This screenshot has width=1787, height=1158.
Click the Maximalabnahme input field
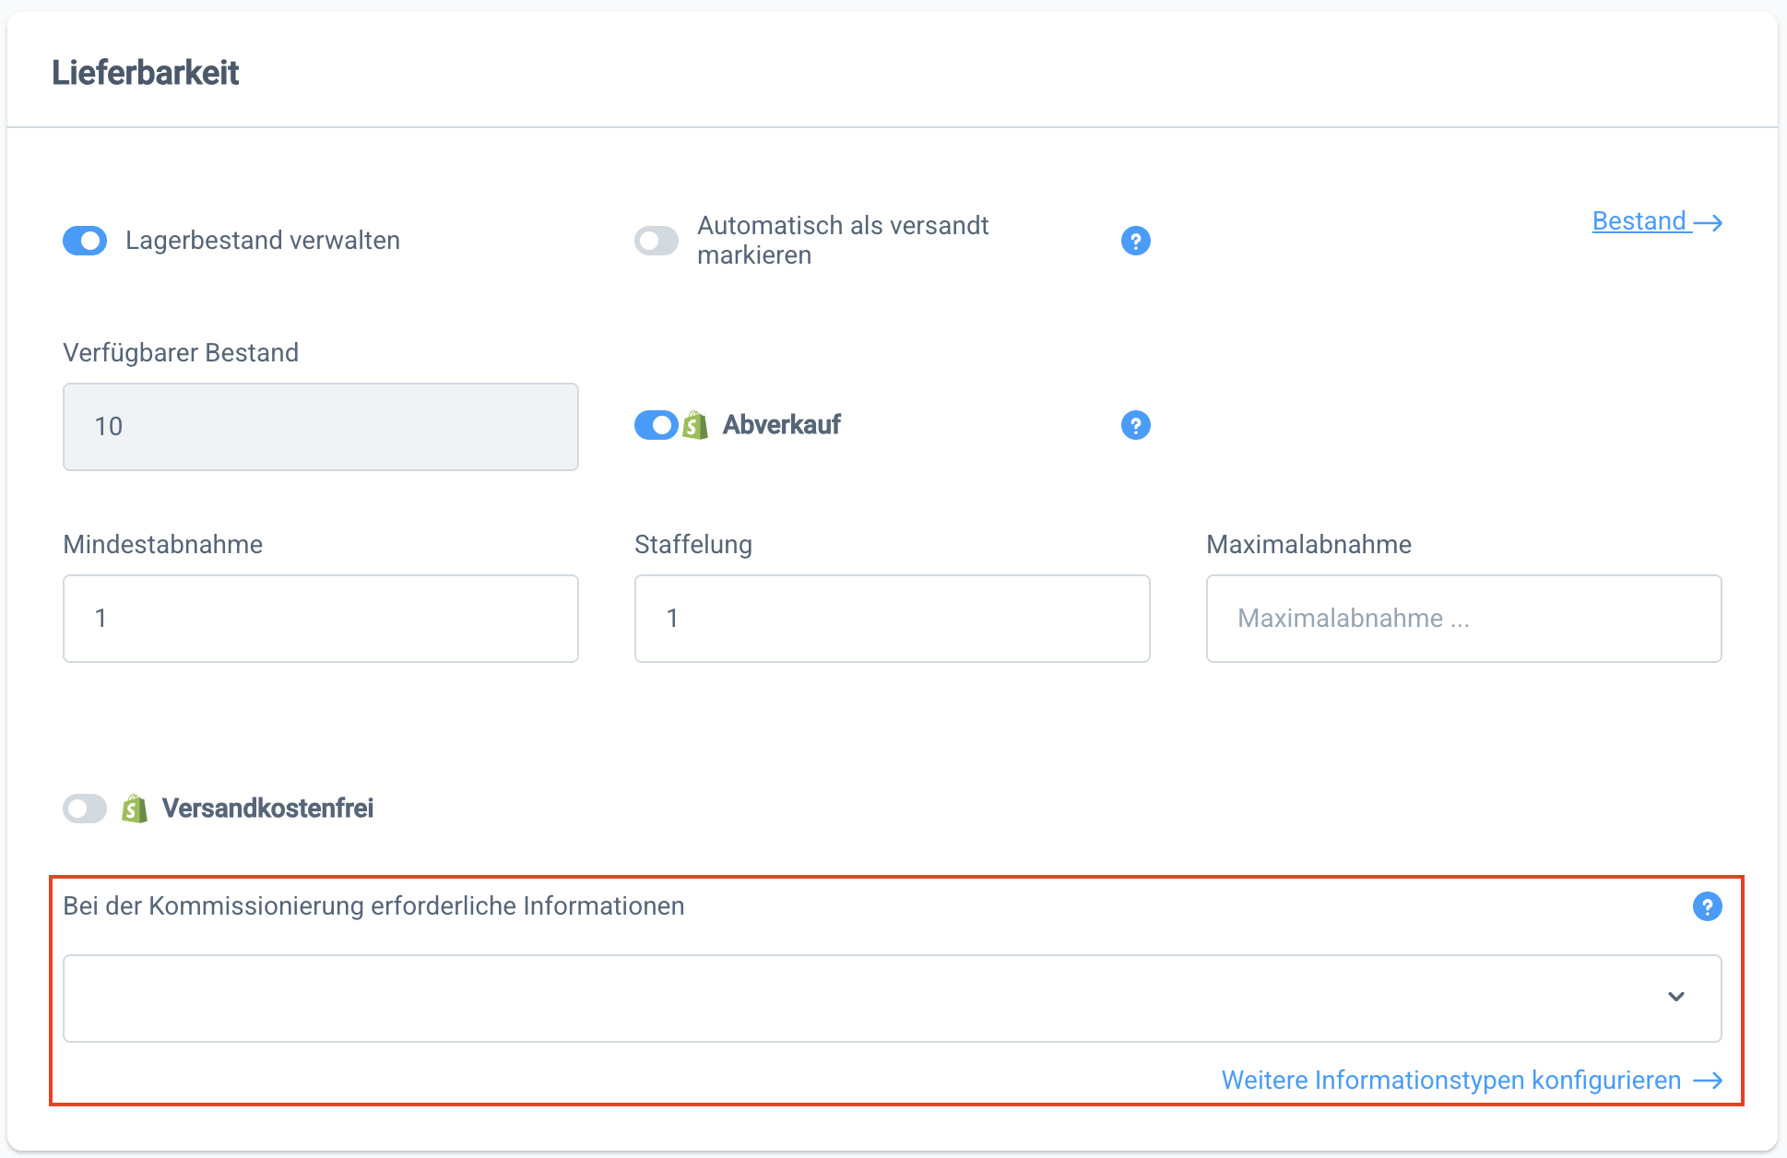(x=1463, y=619)
